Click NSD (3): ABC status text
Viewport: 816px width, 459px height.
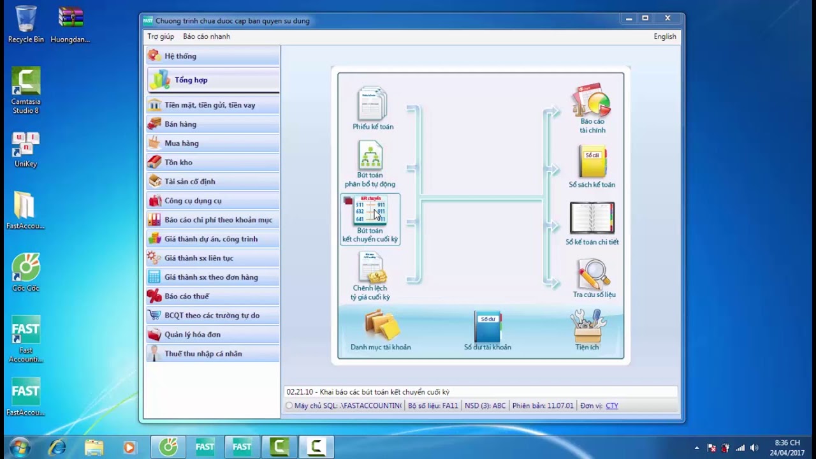[485, 405]
